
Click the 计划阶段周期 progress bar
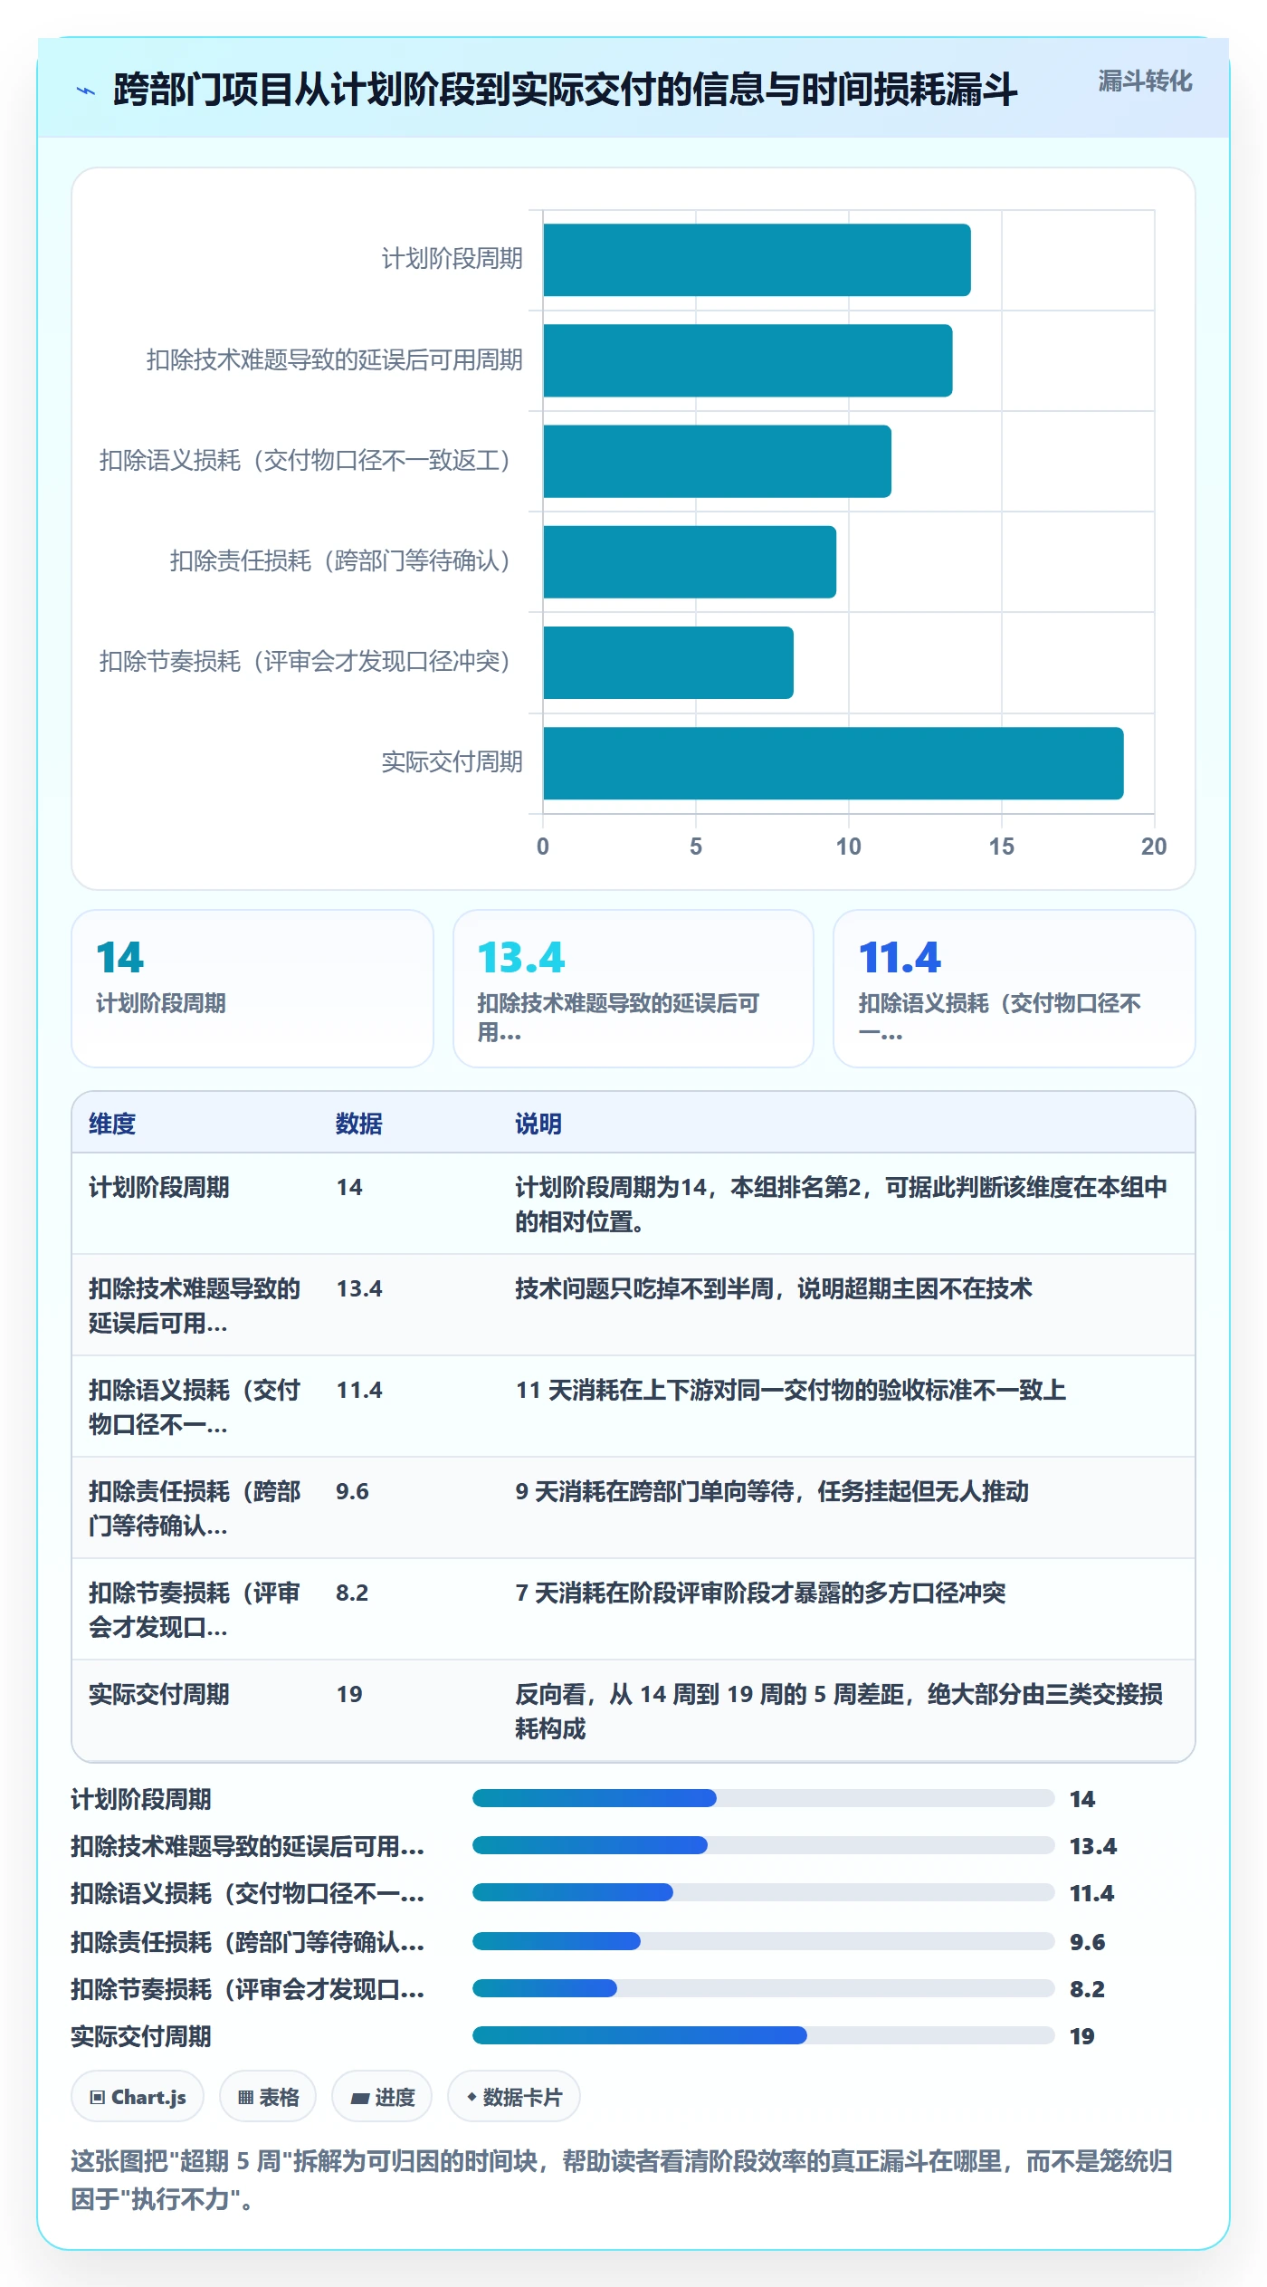[764, 1797]
